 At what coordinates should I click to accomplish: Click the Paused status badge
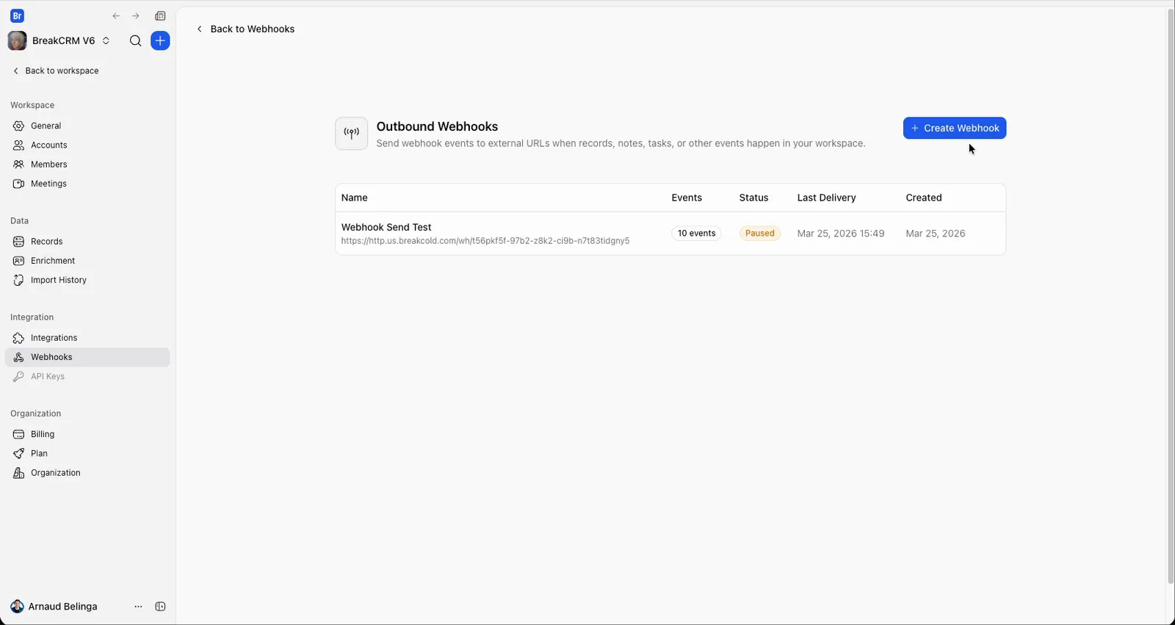point(759,234)
